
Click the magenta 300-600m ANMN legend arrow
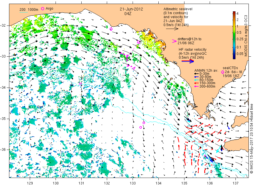pos(196,86)
